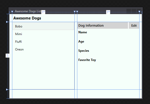Select the left column's 1* size indicator

pos(43,12)
